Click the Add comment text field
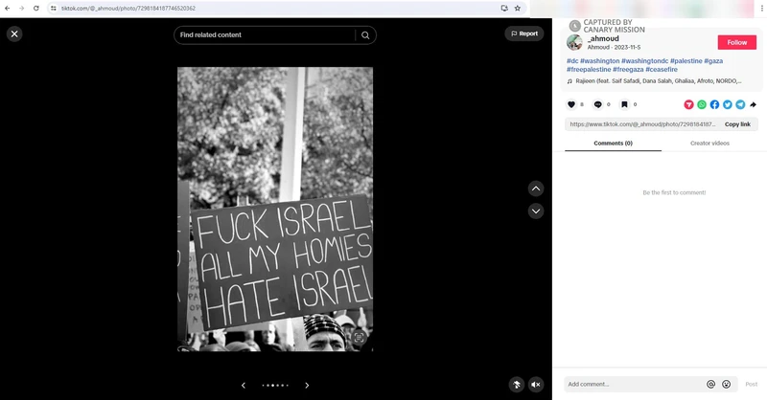 [x=633, y=384]
